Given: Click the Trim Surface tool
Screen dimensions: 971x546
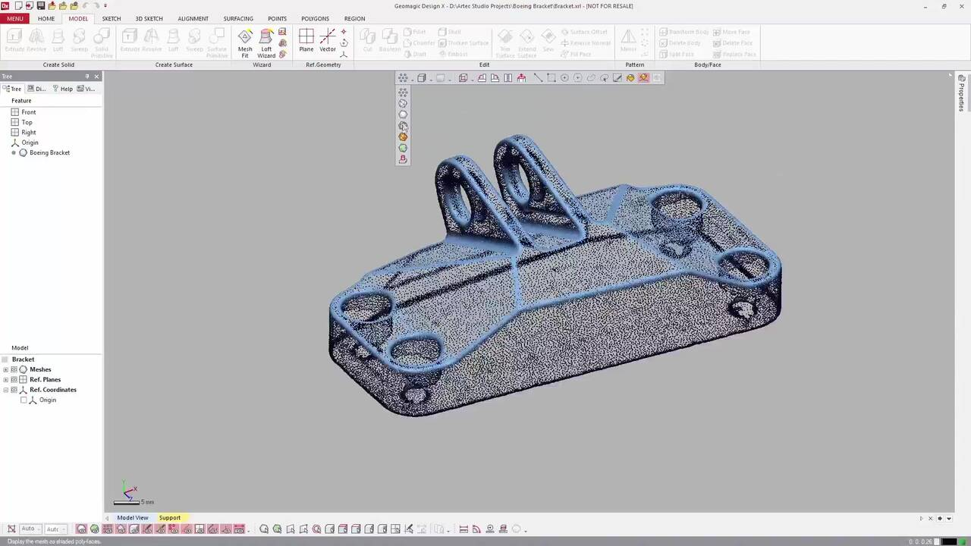Looking at the screenshot, I should 505,43.
